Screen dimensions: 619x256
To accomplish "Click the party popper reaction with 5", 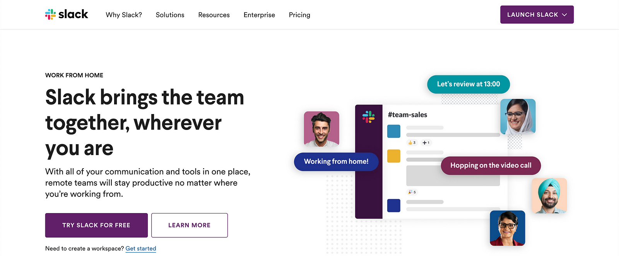I will click(x=412, y=192).
